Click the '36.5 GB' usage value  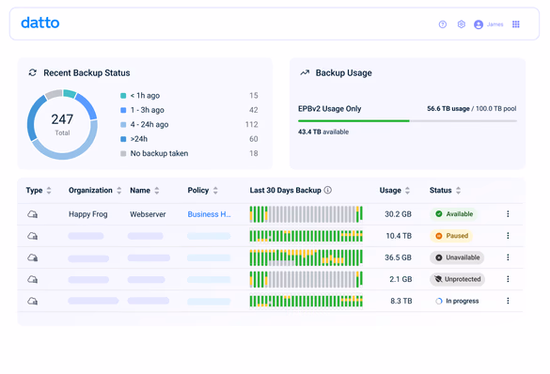tap(398, 257)
